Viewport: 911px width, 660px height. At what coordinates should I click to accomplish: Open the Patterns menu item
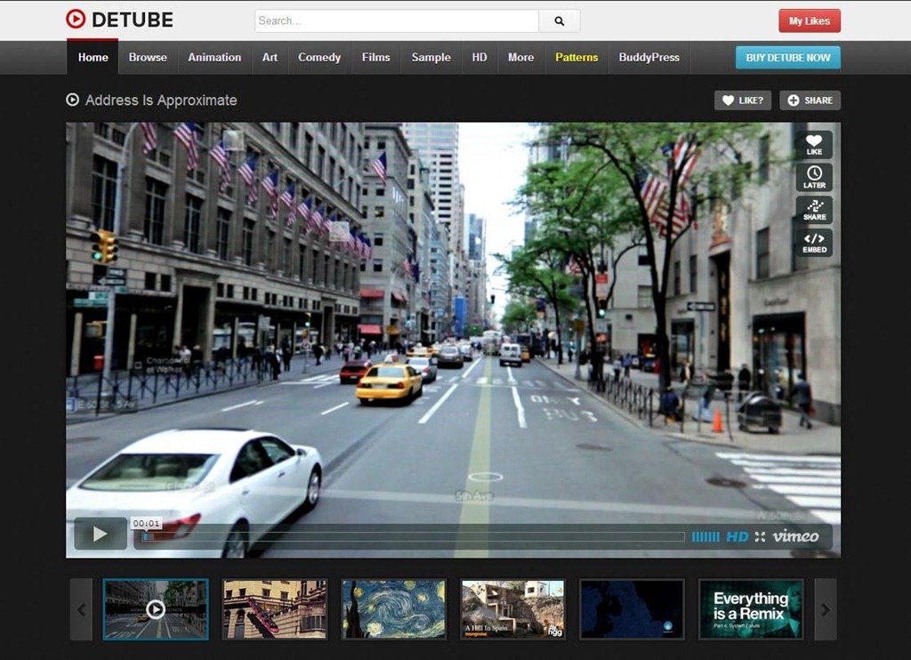point(576,58)
